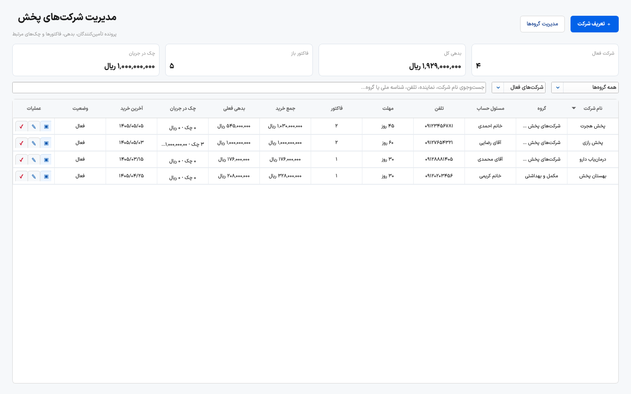This screenshot has height=394, width=631.
Task: Click the شرکت فعال summary card
Action: click(545, 60)
